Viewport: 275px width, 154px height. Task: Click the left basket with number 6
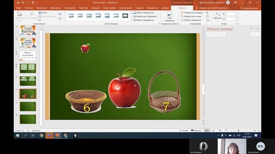(86, 101)
